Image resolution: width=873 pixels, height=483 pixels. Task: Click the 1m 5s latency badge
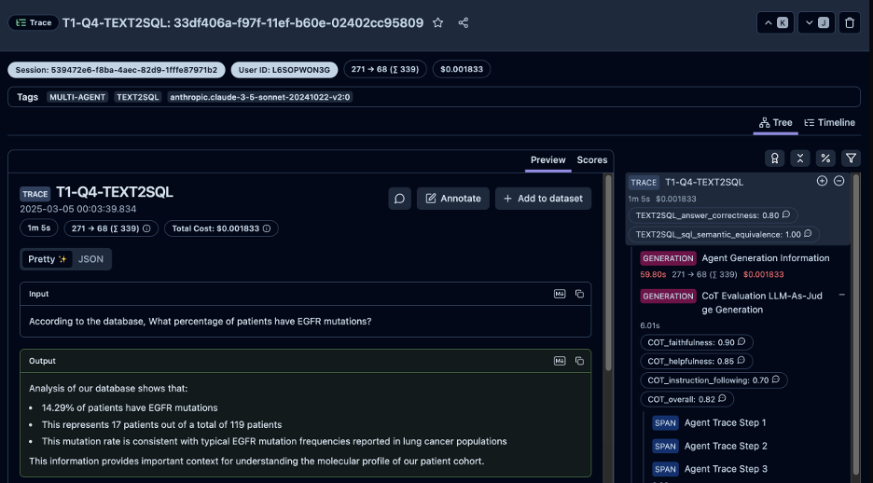39,228
